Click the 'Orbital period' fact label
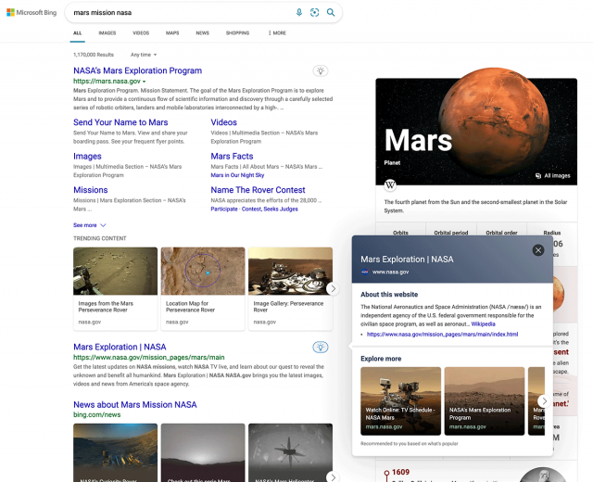 click(x=451, y=233)
